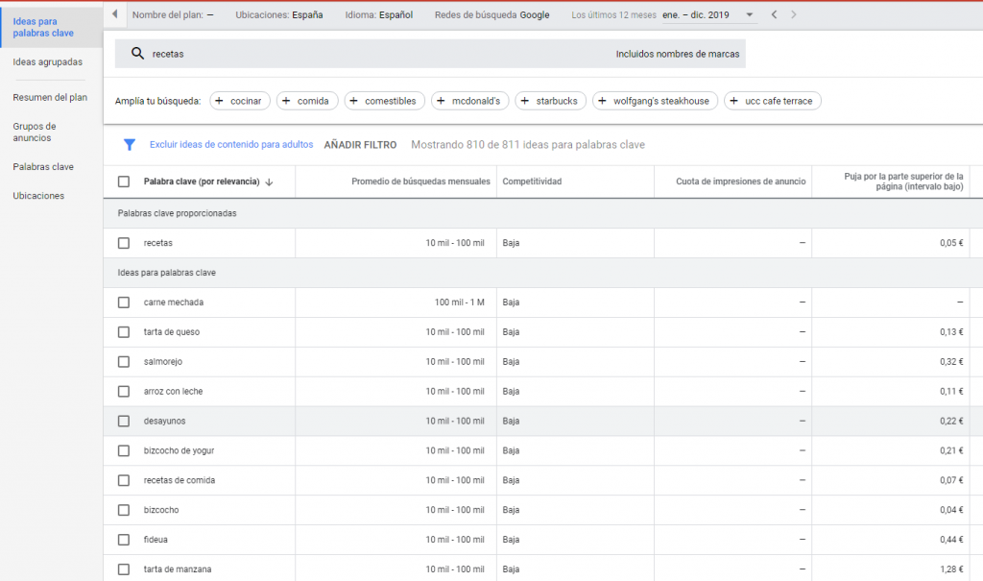
Task: Open the Ubicaciones España selector
Action: click(x=279, y=15)
